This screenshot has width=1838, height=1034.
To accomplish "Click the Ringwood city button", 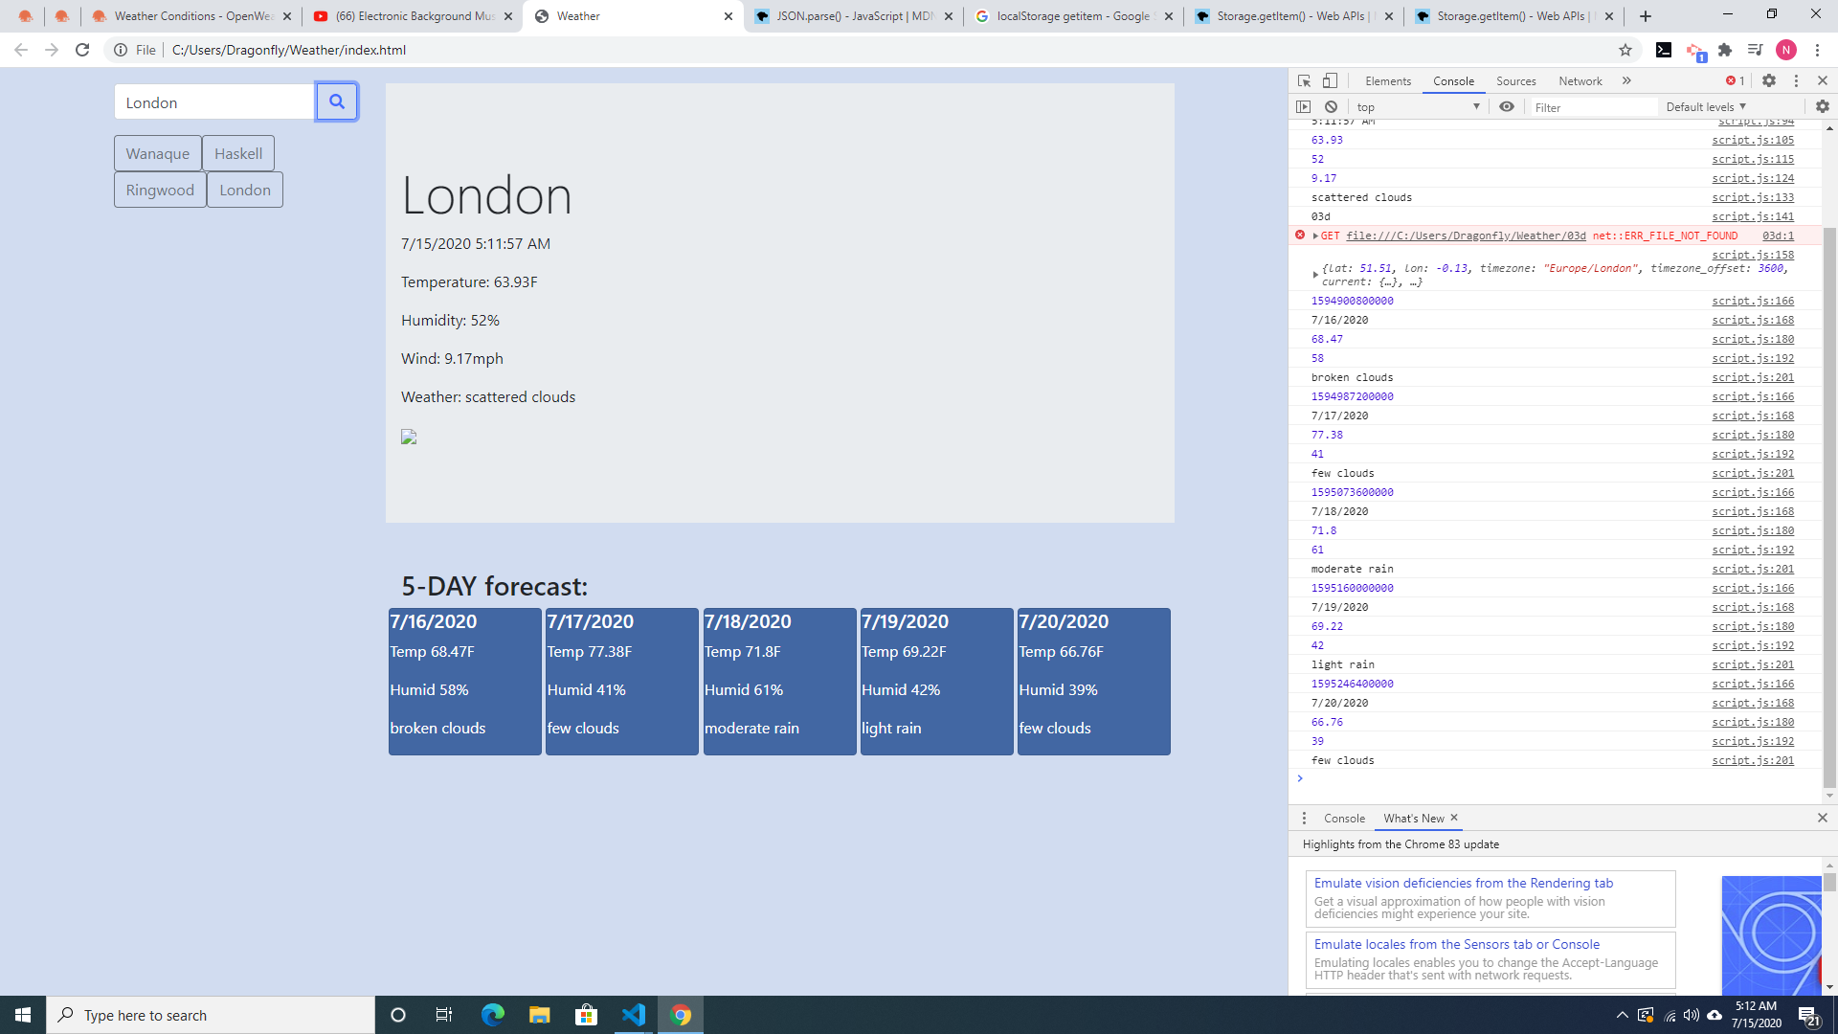I will [160, 191].
